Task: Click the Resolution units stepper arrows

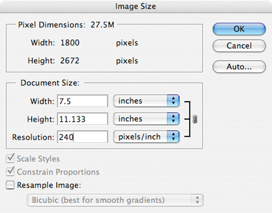Action: point(173,137)
